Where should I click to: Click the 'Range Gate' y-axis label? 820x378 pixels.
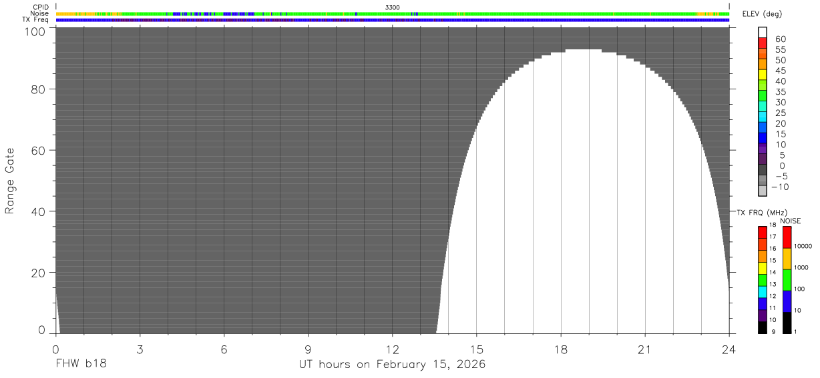point(10,181)
